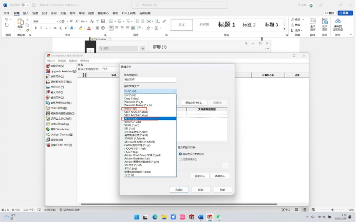Open the font name dropdown in Word

pyautogui.click(x=57, y=22)
